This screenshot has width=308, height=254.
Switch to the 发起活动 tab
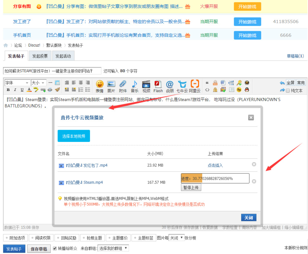click(x=63, y=56)
